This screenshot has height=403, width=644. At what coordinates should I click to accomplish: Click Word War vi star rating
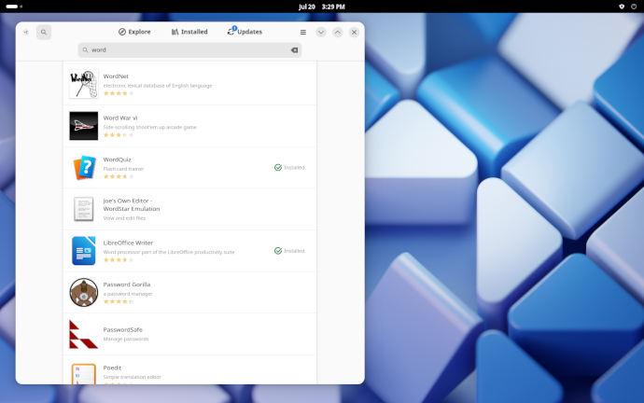(119, 134)
